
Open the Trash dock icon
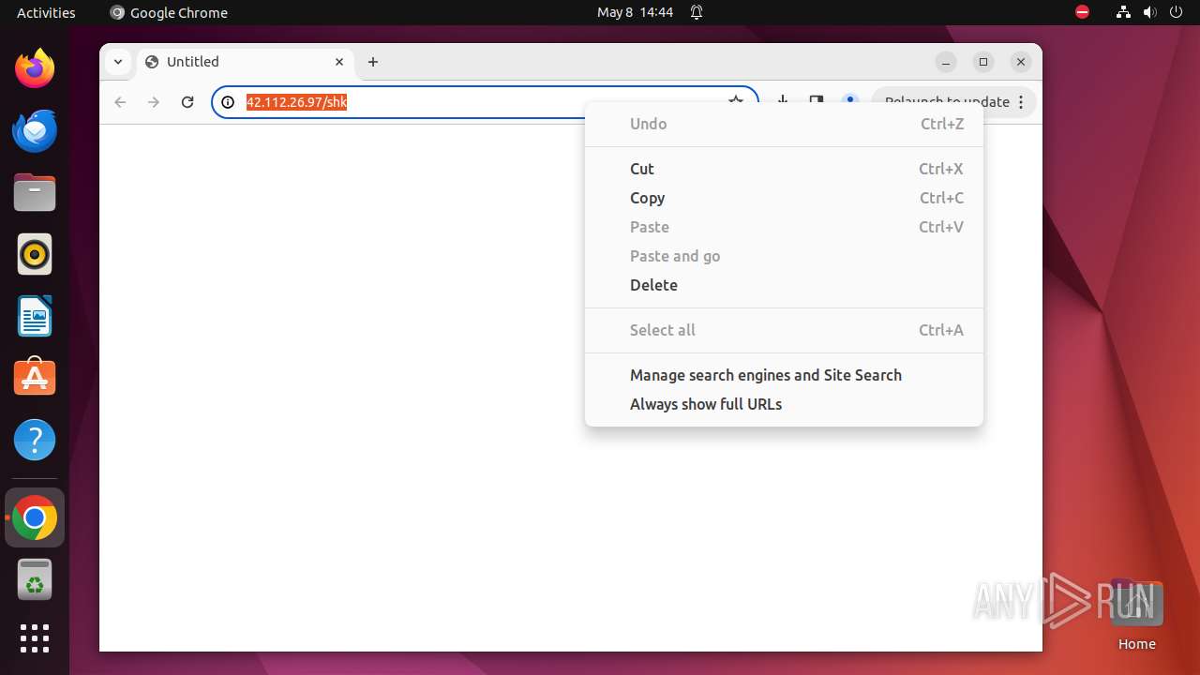pos(35,579)
